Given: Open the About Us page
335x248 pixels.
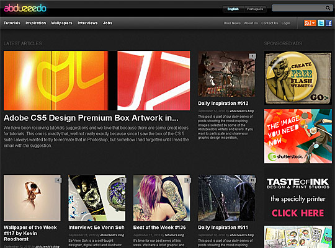Looking at the screenshot, I should coord(251,23).
